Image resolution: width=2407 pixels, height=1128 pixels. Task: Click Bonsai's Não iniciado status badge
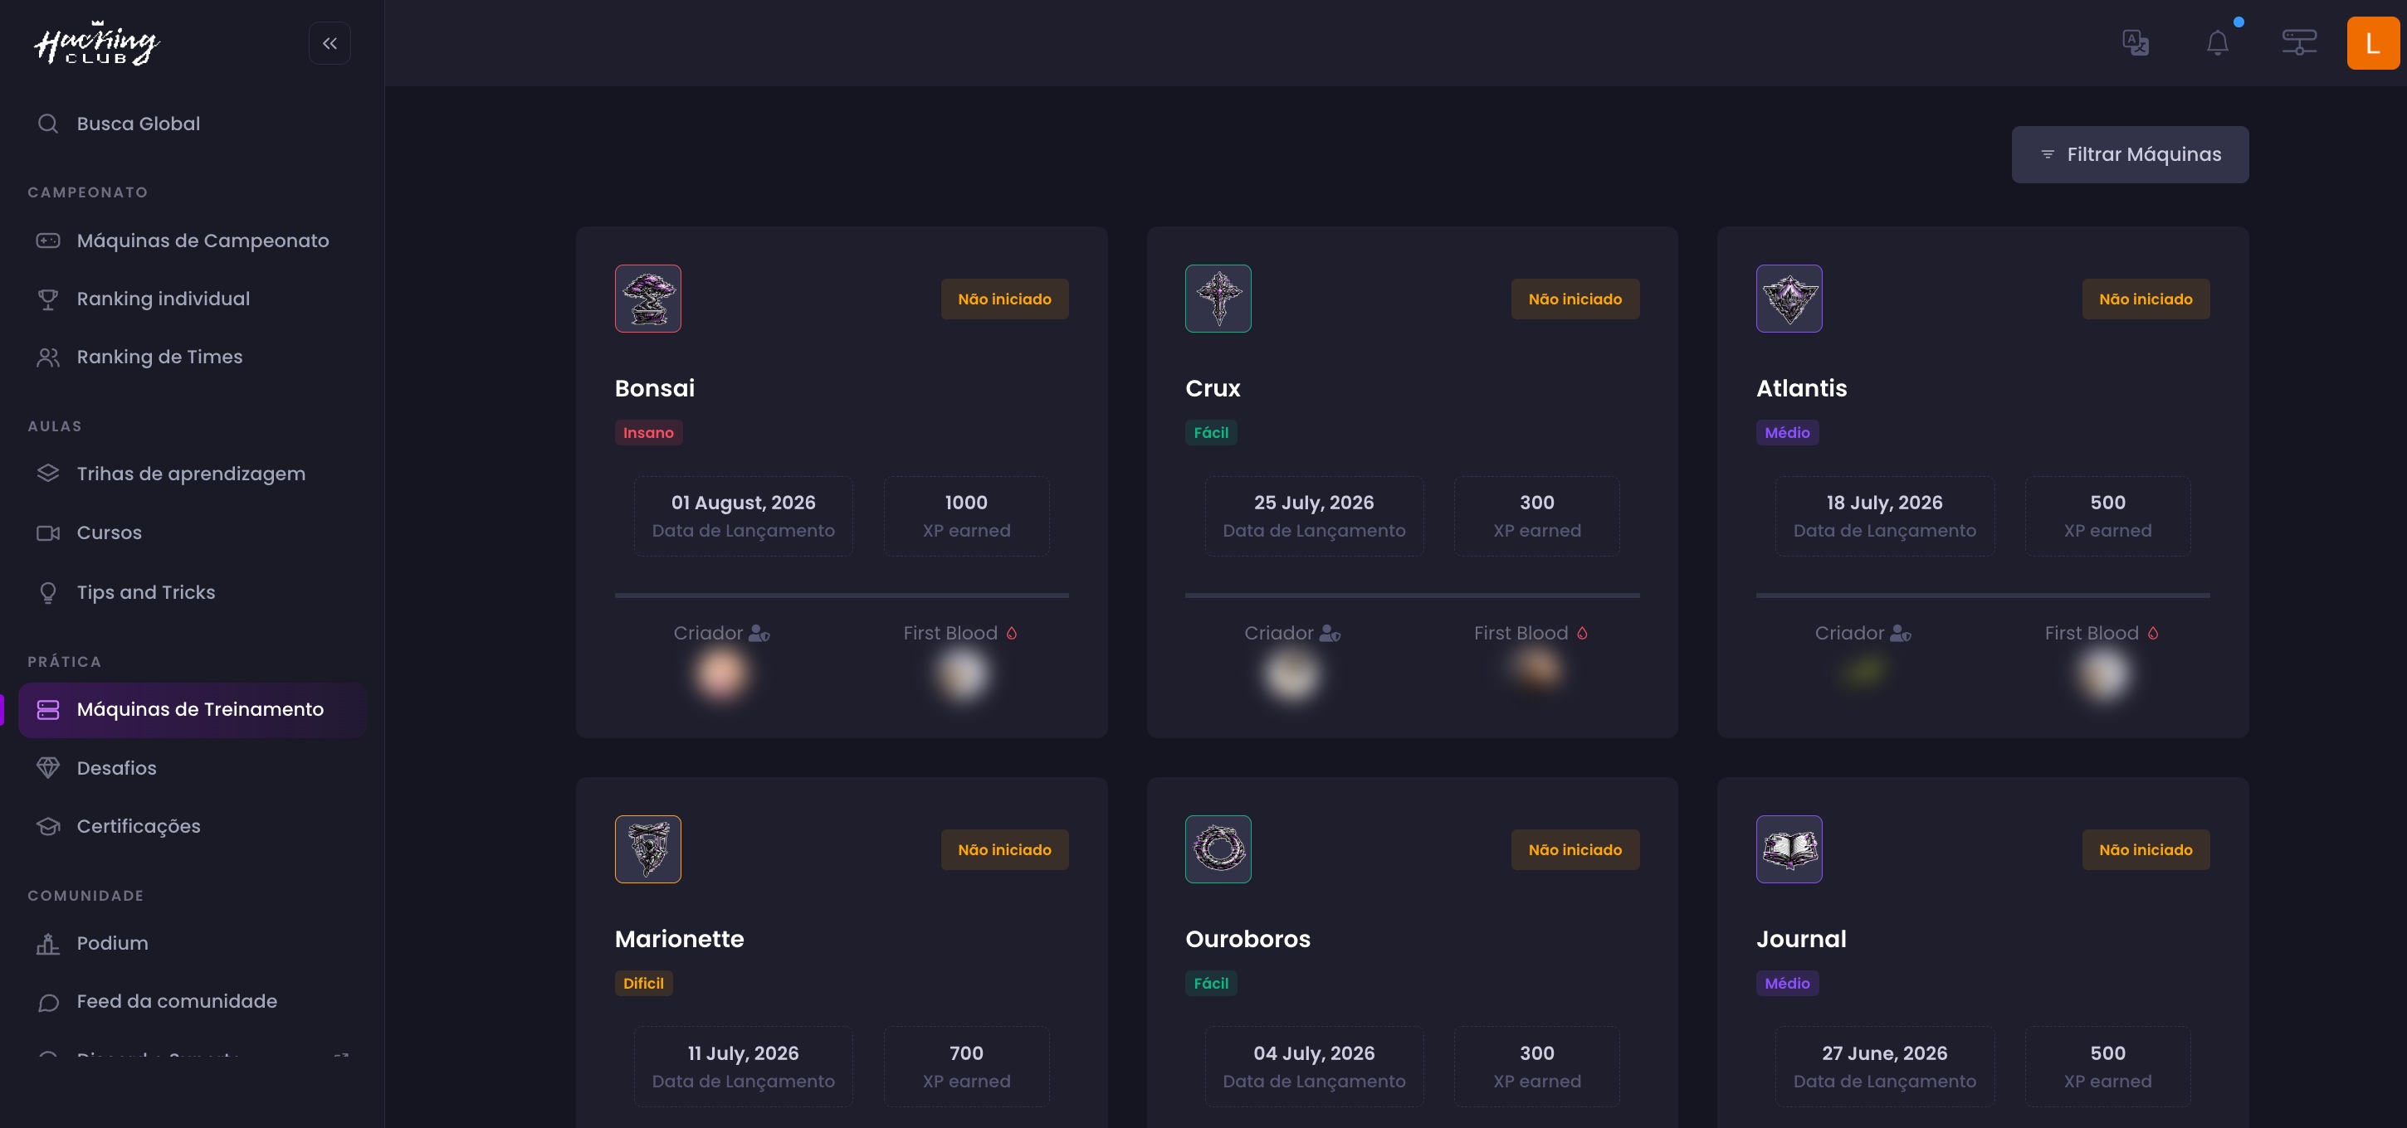(x=1004, y=299)
